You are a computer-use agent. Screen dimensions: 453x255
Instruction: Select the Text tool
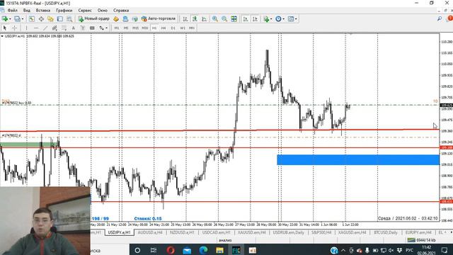click(x=74, y=28)
